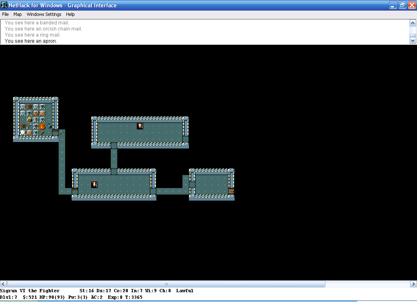The height and width of the screenshot is (302, 417).
Task: Click message 'You see here an orcish chain mail.'
Action: 43,29
